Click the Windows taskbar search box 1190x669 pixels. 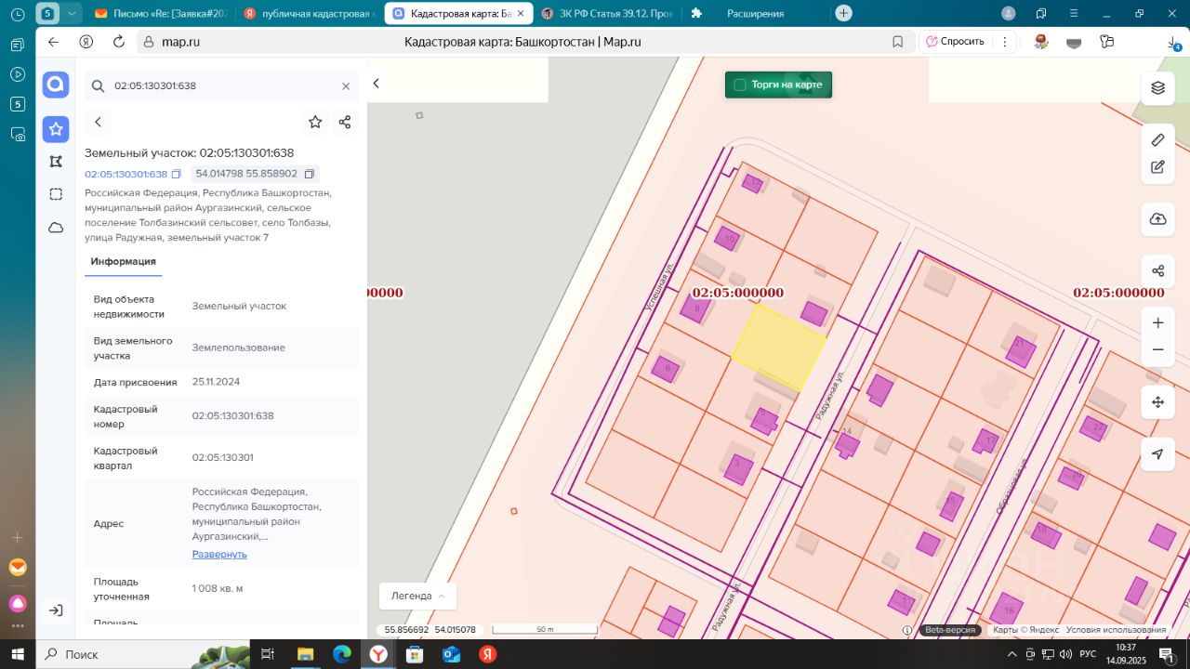(x=144, y=654)
